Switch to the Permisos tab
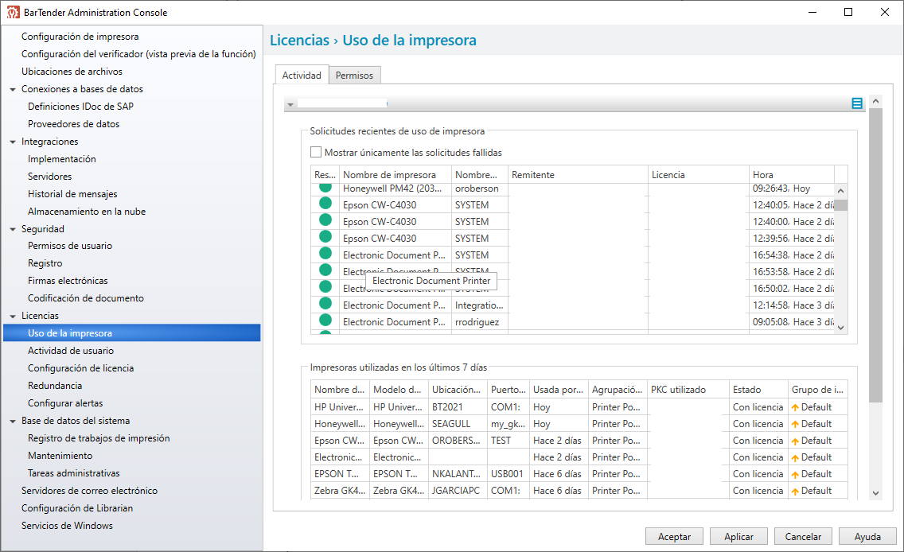Viewport: 904px width, 552px height. coord(355,75)
